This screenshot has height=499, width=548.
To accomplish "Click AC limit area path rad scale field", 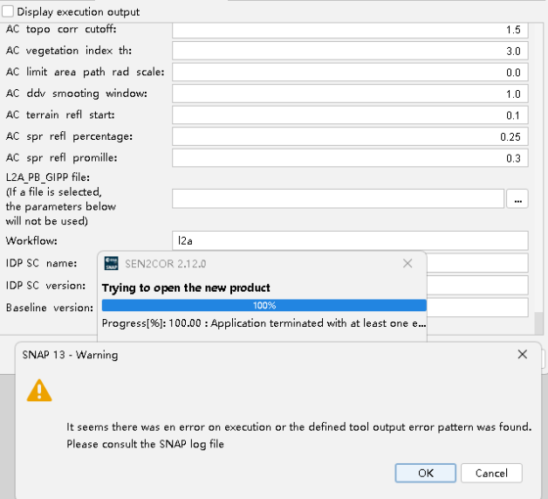I will pos(349,73).
